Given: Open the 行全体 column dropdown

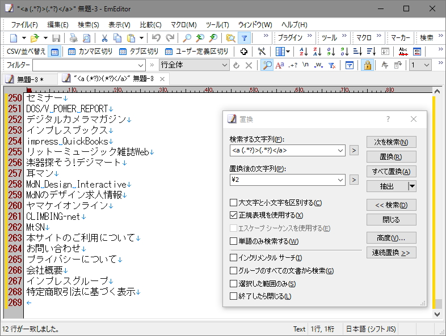Looking at the screenshot, I should point(225,65).
